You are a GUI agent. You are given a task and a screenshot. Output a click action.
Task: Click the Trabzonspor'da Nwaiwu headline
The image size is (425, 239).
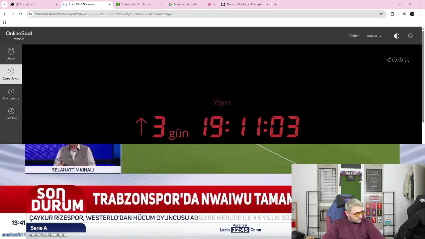click(x=192, y=199)
